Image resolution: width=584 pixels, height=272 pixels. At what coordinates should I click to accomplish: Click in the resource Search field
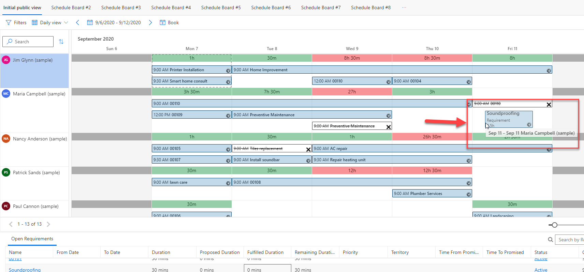pos(28,42)
